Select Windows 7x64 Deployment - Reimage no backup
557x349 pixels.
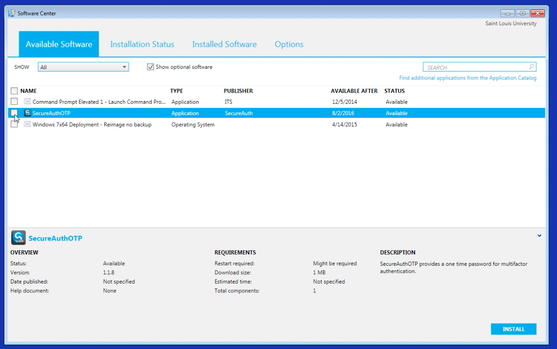[92, 124]
